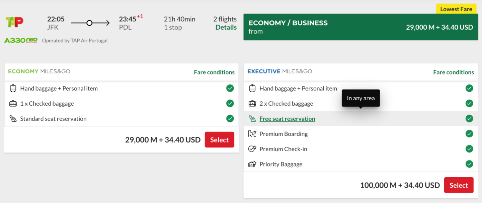Click the Lowest Fare yellow tag
Image resolution: width=482 pixels, height=203 pixels.
(456, 9)
